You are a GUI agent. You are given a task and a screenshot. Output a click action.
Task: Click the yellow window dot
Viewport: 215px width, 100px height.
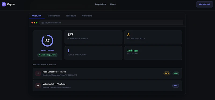tap(34, 23)
